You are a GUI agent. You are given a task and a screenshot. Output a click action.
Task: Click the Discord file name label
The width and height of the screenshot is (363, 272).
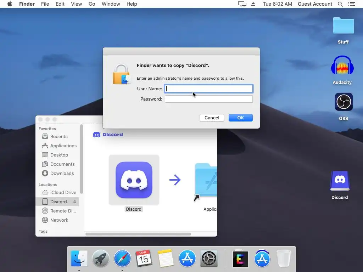click(x=134, y=209)
